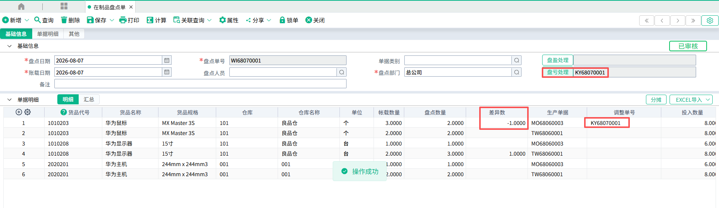Open the green settings gear button
This screenshot has width=719, height=208.
(x=710, y=21)
